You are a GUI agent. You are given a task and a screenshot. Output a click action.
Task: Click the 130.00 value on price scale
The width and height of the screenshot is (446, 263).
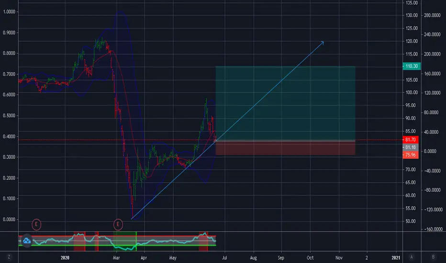click(412, 15)
